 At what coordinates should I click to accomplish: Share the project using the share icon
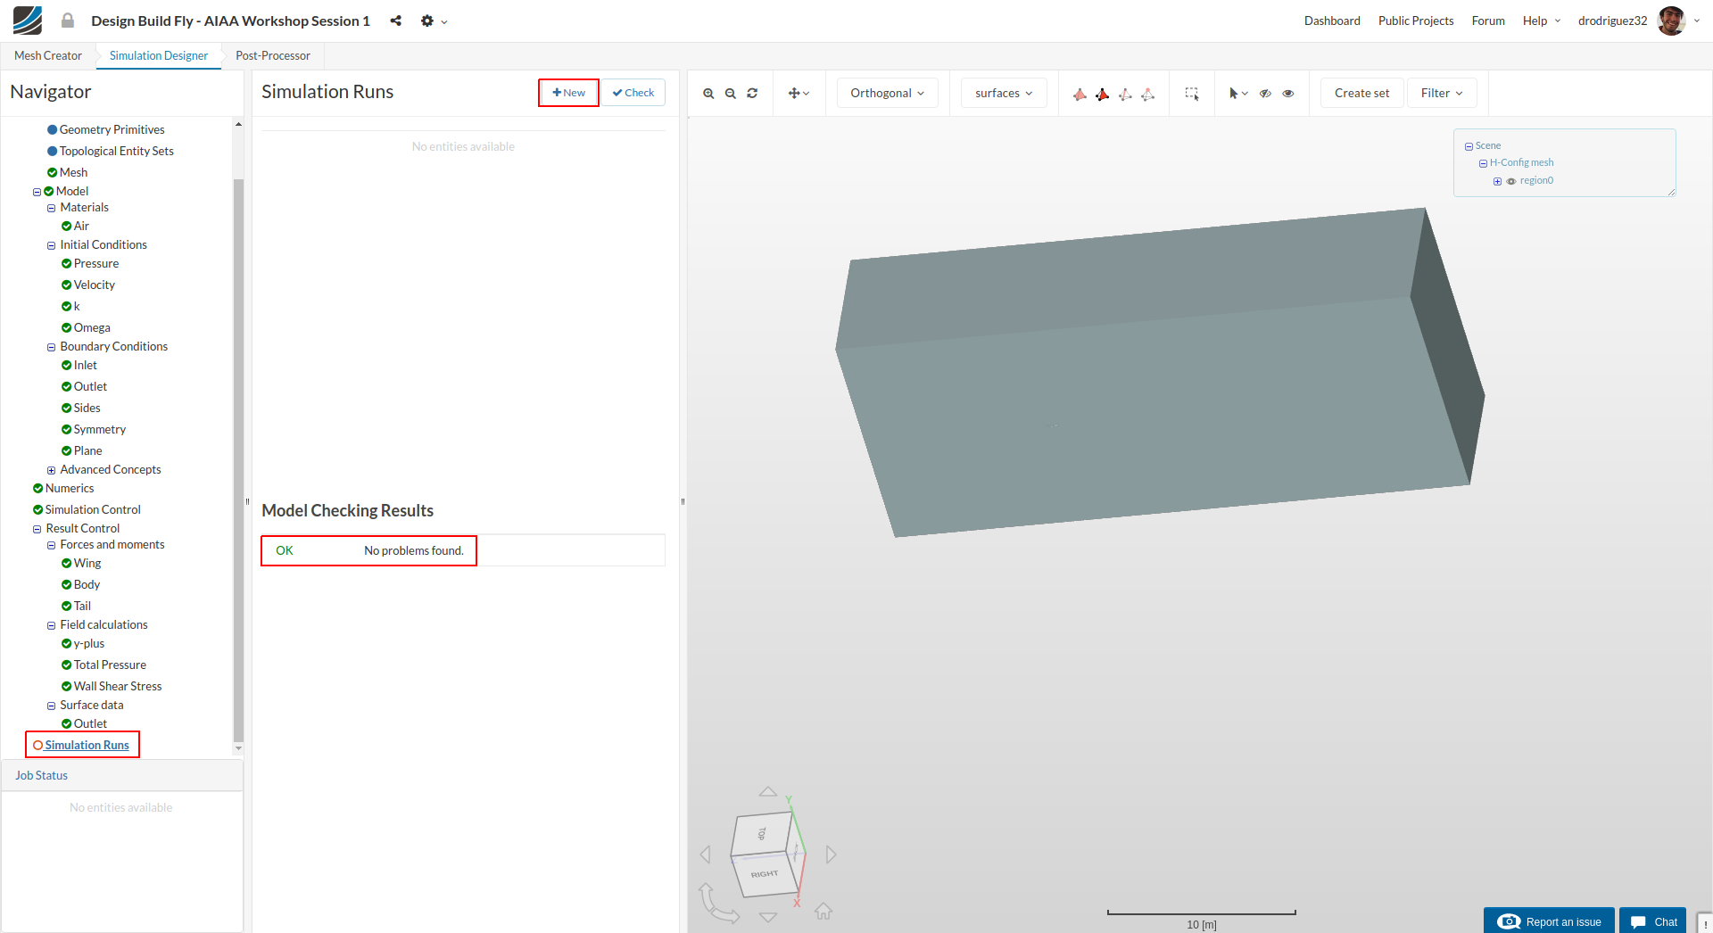(396, 21)
